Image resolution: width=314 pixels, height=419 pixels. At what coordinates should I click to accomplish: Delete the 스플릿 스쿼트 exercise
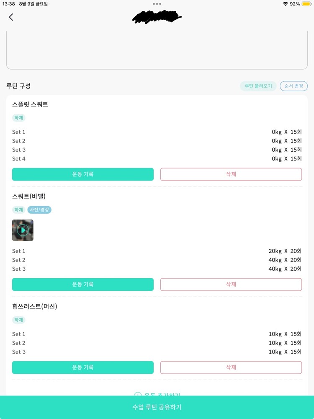[231, 174]
